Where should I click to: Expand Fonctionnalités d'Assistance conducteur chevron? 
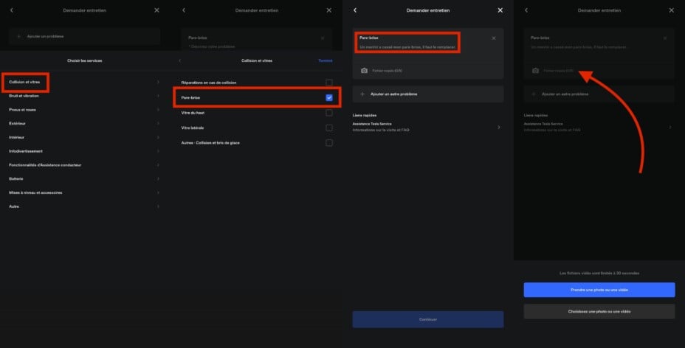158,165
